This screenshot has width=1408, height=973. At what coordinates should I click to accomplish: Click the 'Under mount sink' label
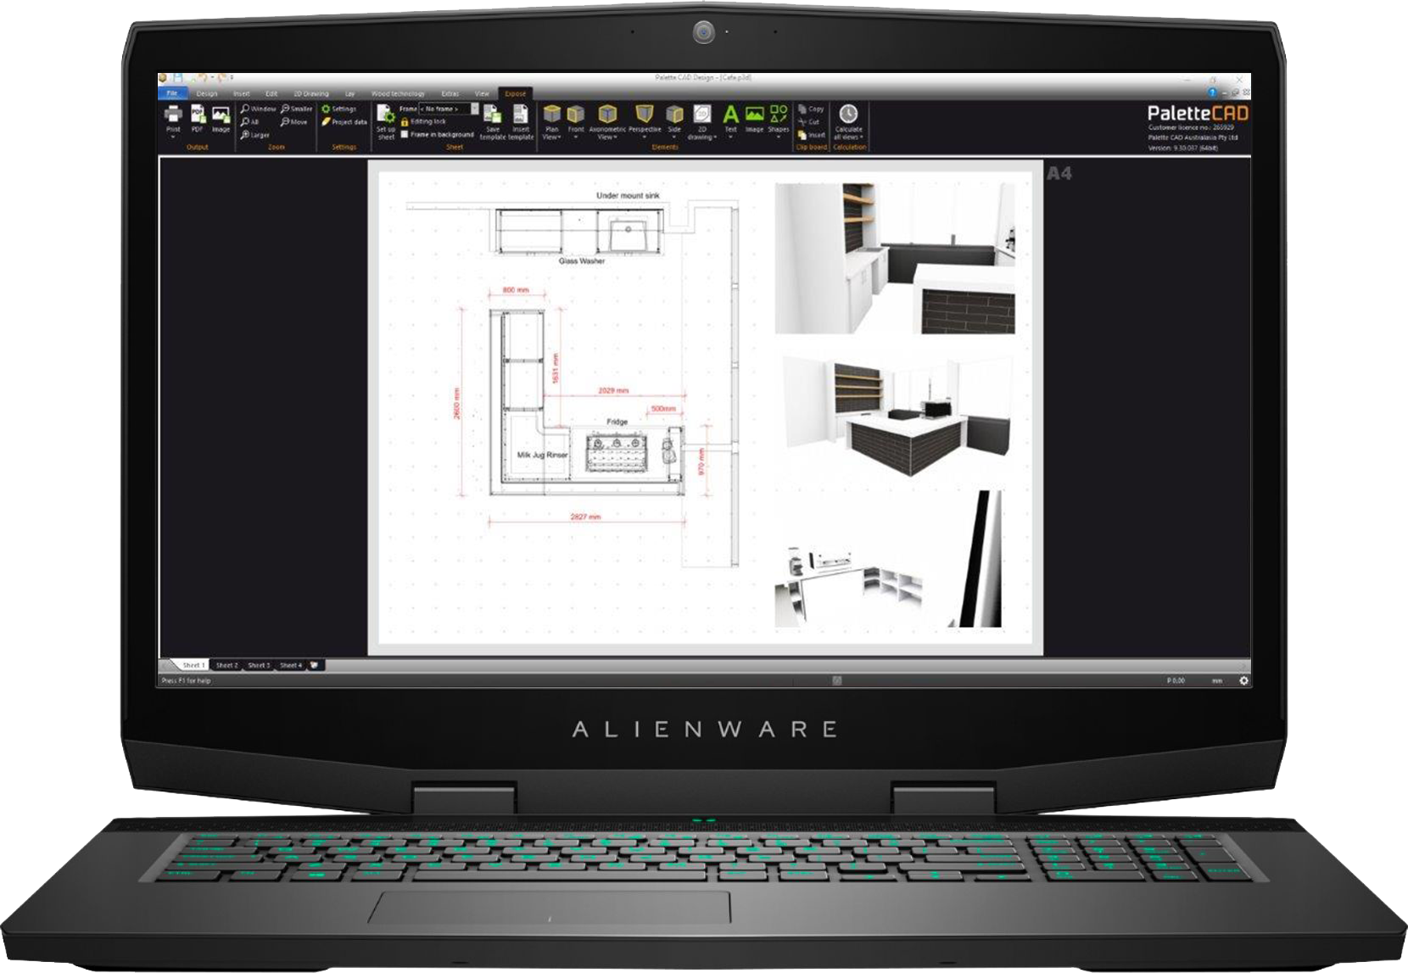pyautogui.click(x=628, y=195)
